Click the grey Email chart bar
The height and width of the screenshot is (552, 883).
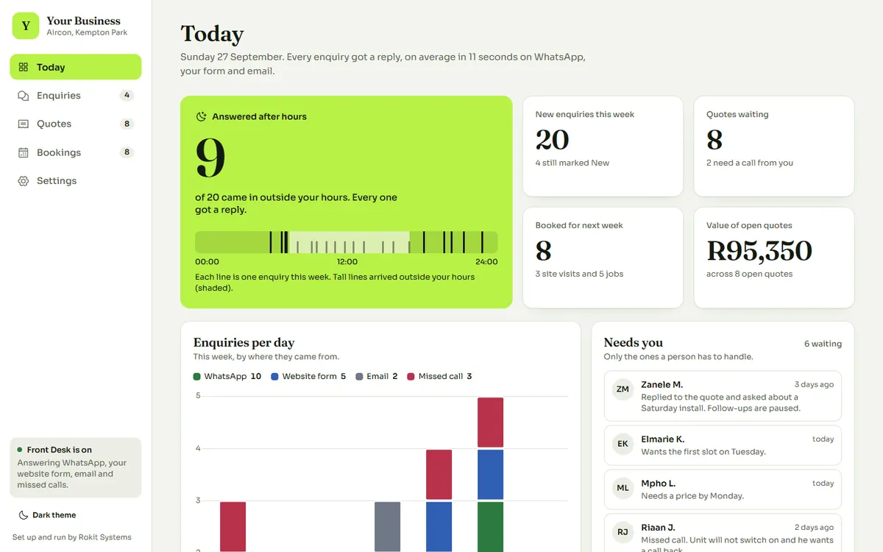(387, 527)
